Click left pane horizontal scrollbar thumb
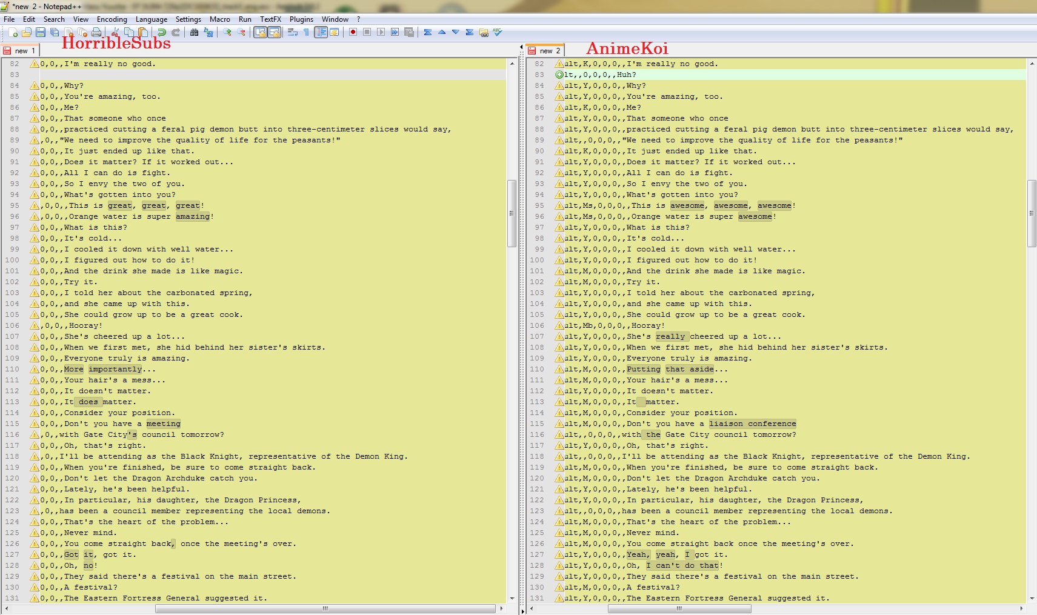Image resolution: width=1037 pixels, height=615 pixels. [325, 609]
